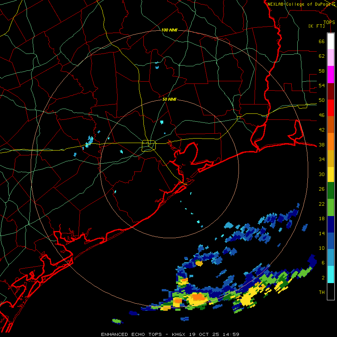
Task: Click the legend value 26
Action: (322, 189)
